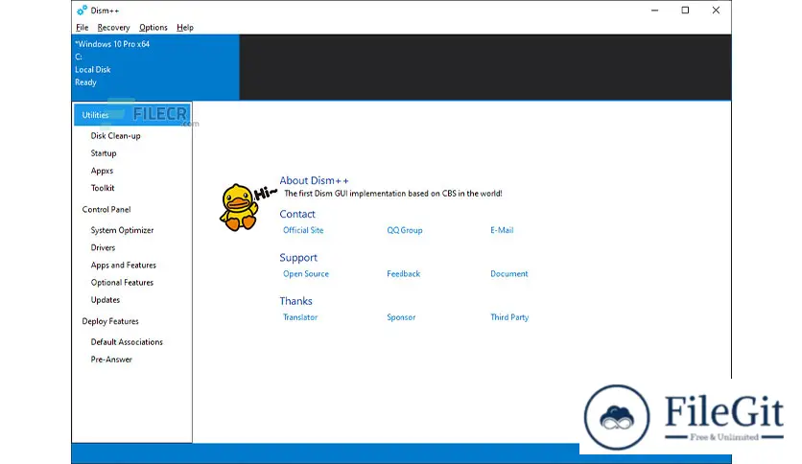802x464 pixels.
Task: Select the Utilities sidebar header
Action: tap(132, 115)
